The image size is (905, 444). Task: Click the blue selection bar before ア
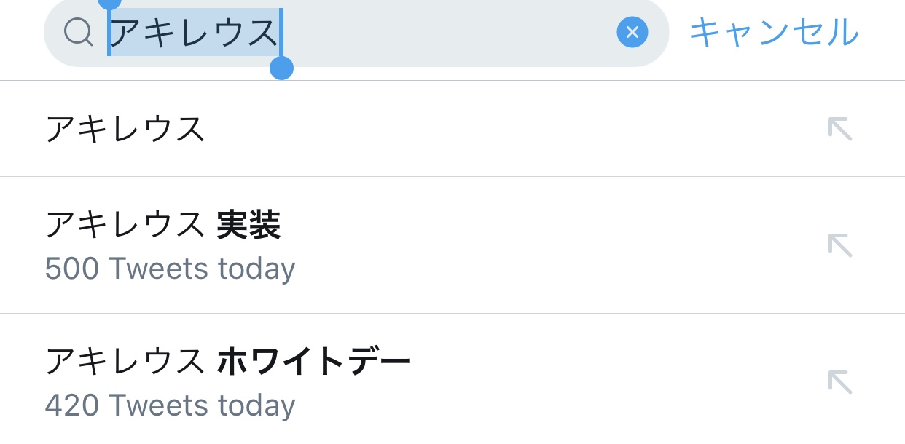[x=109, y=32]
